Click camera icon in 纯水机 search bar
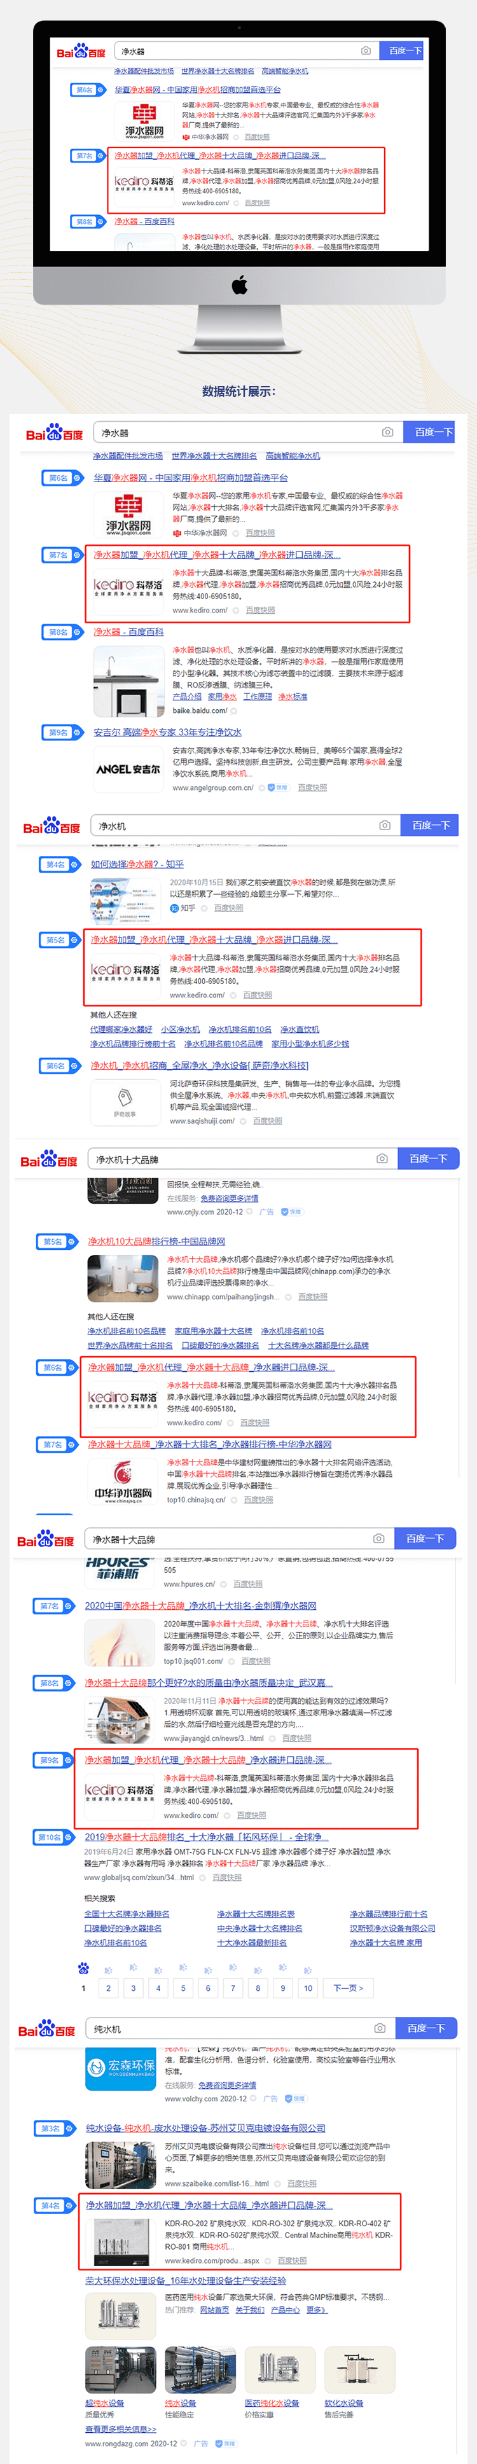The height and width of the screenshot is (2464, 477). (x=380, y=2028)
